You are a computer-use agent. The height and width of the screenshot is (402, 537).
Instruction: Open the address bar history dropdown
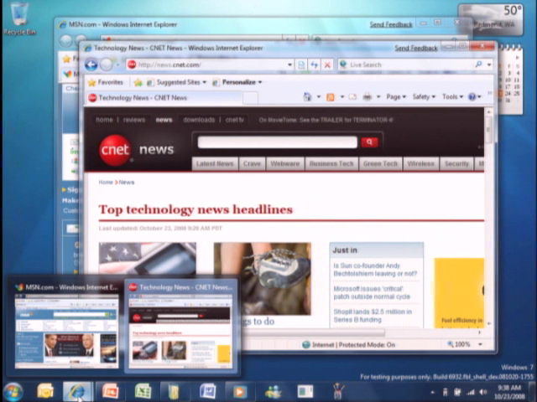click(289, 64)
